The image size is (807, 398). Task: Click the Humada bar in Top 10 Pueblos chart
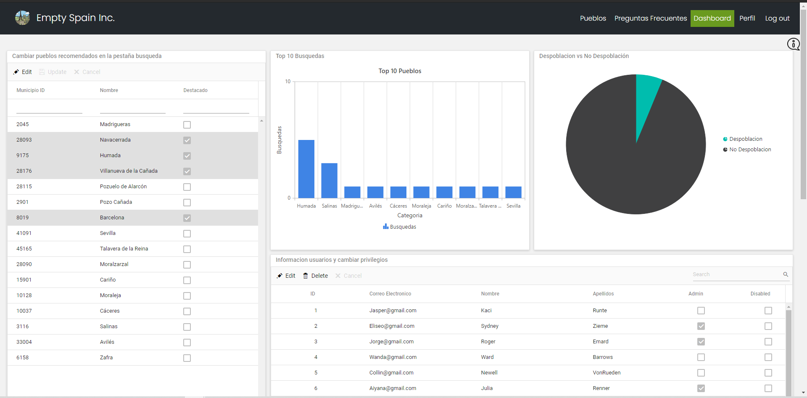click(306, 169)
